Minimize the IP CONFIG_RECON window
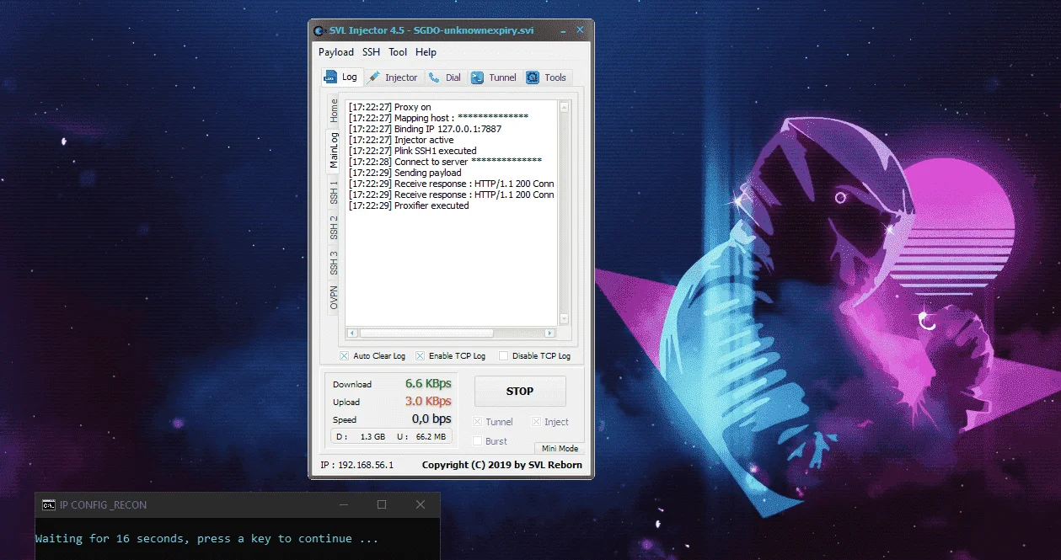Screen dimensions: 1061x560 point(343,504)
